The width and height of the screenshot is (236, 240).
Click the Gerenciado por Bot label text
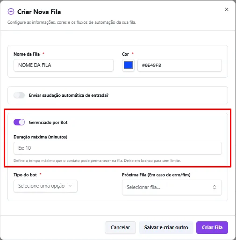point(48,123)
